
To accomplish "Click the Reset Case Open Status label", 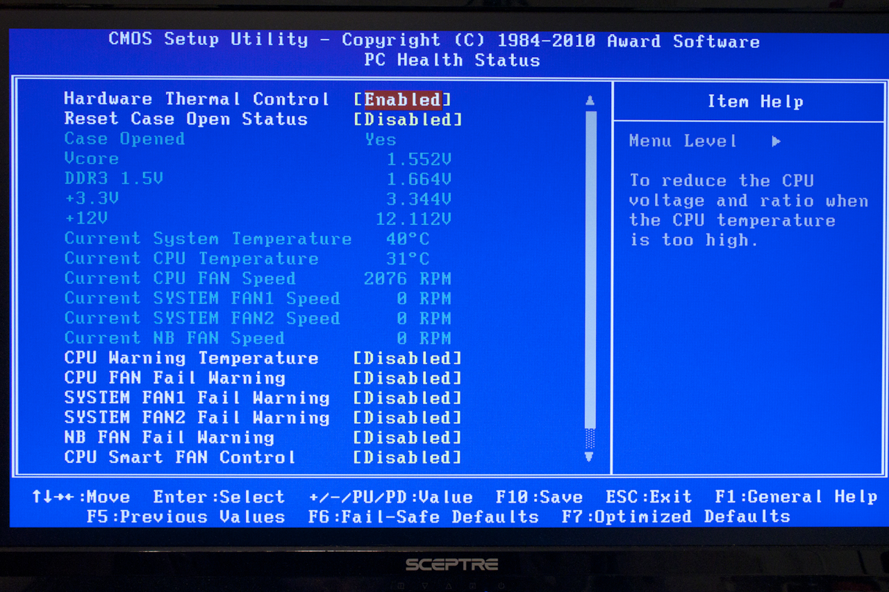I will (x=185, y=119).
